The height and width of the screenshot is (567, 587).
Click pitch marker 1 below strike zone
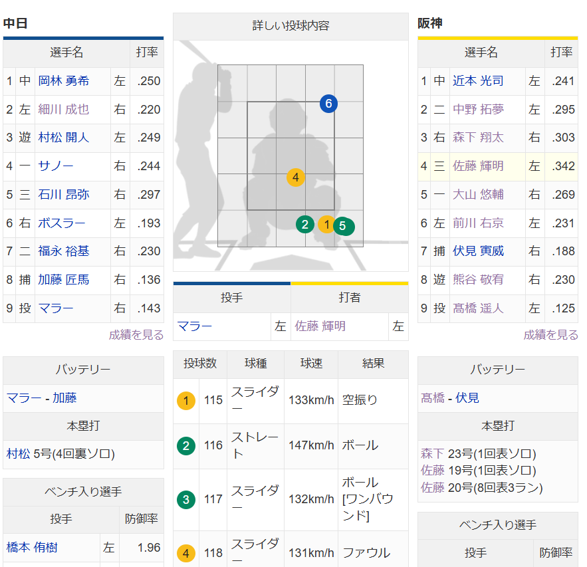(x=326, y=225)
